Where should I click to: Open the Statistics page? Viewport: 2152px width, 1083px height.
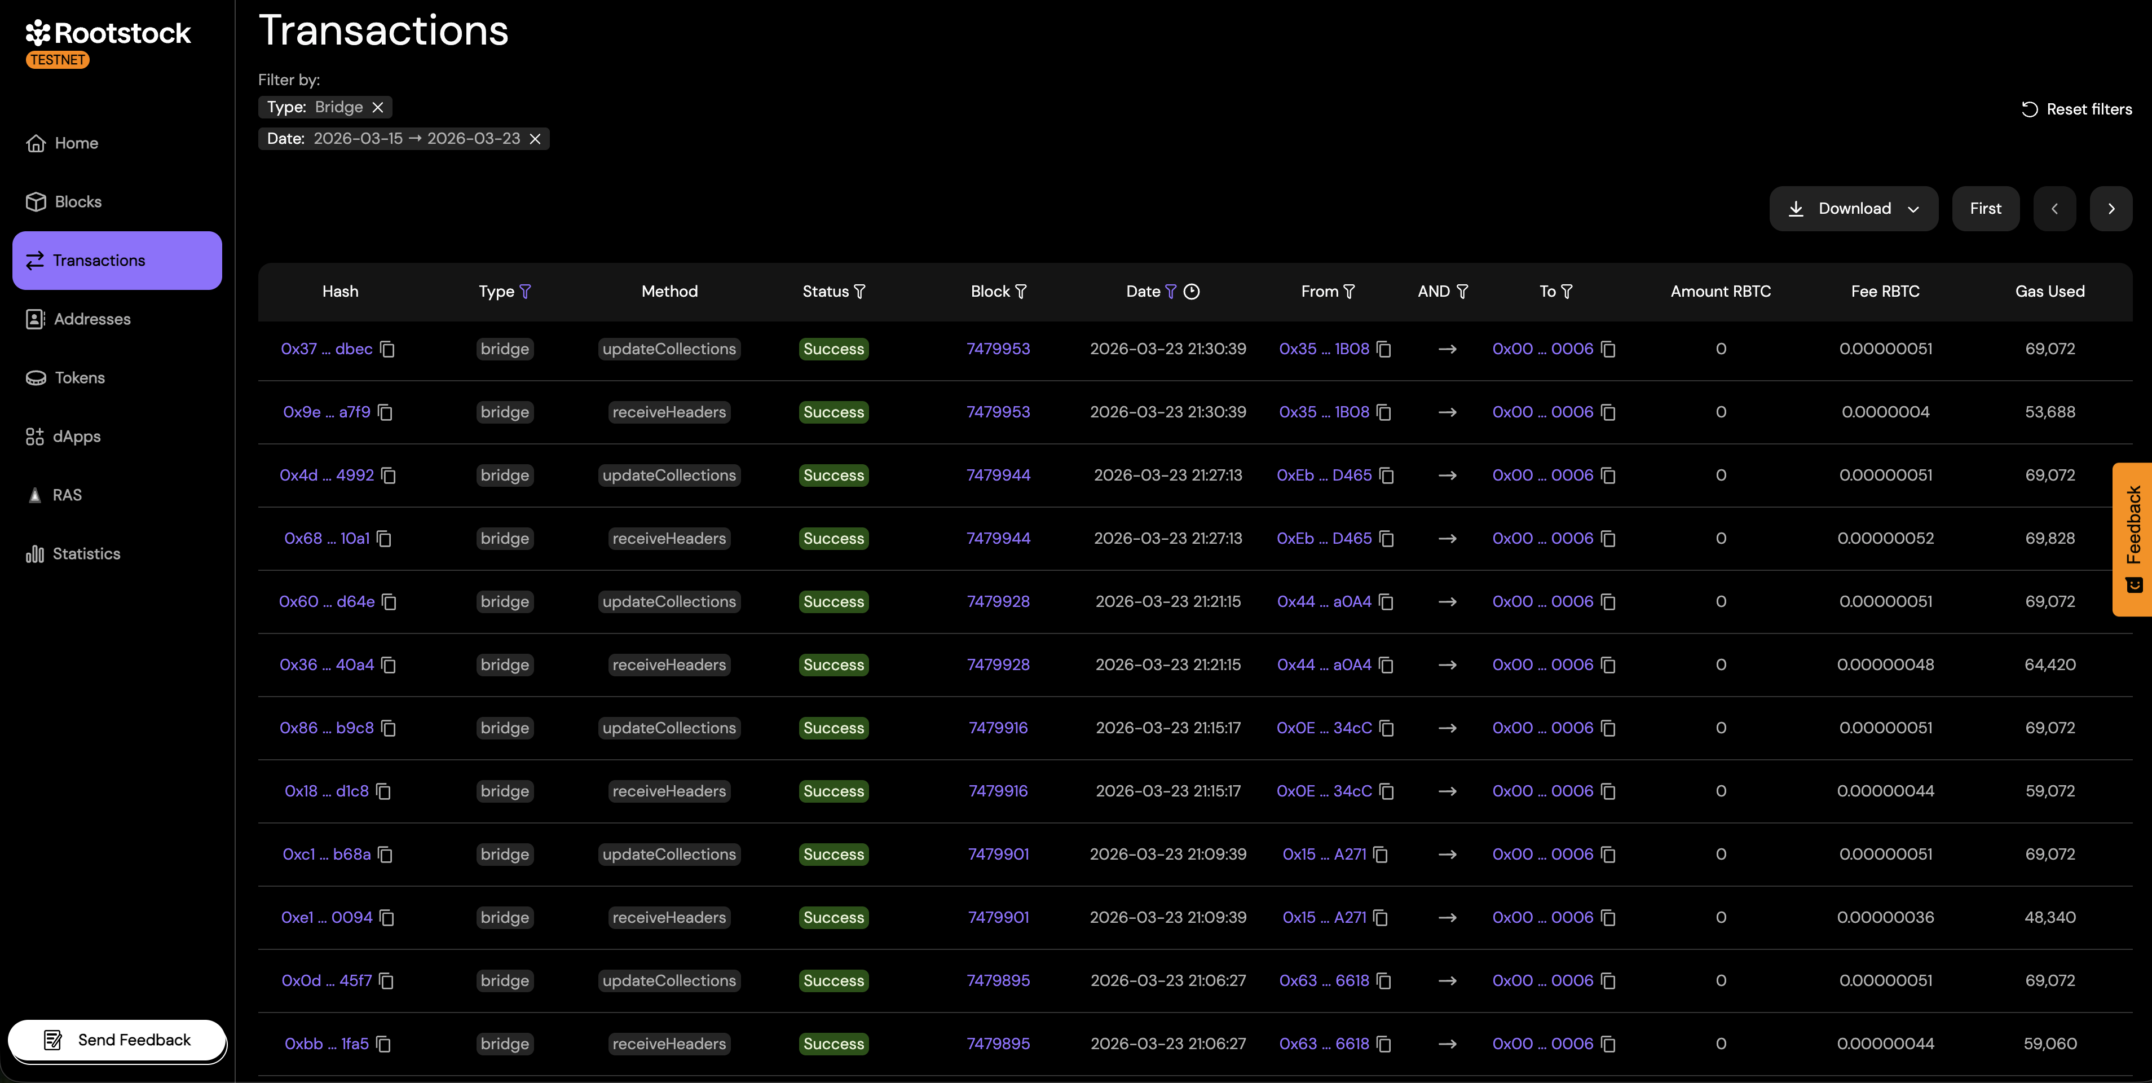coord(86,554)
